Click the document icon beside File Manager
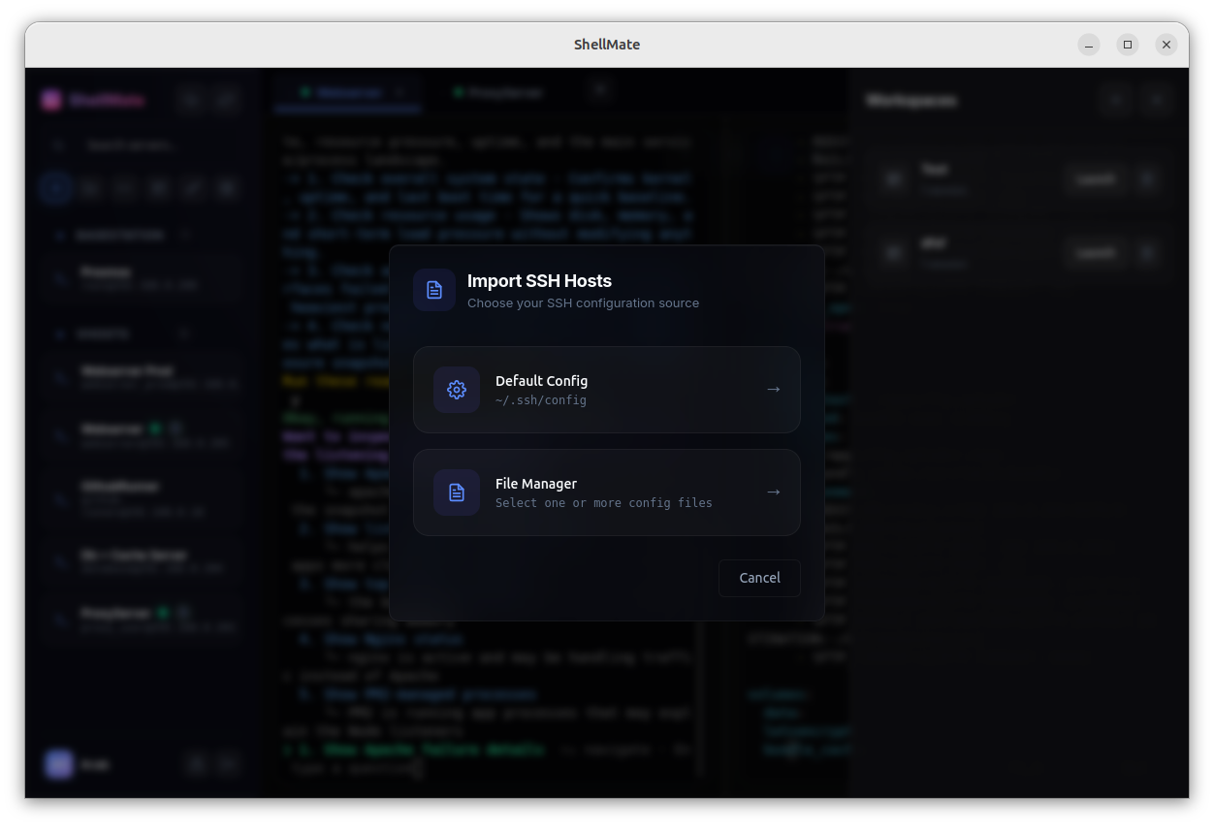This screenshot has height=826, width=1214. tap(457, 492)
